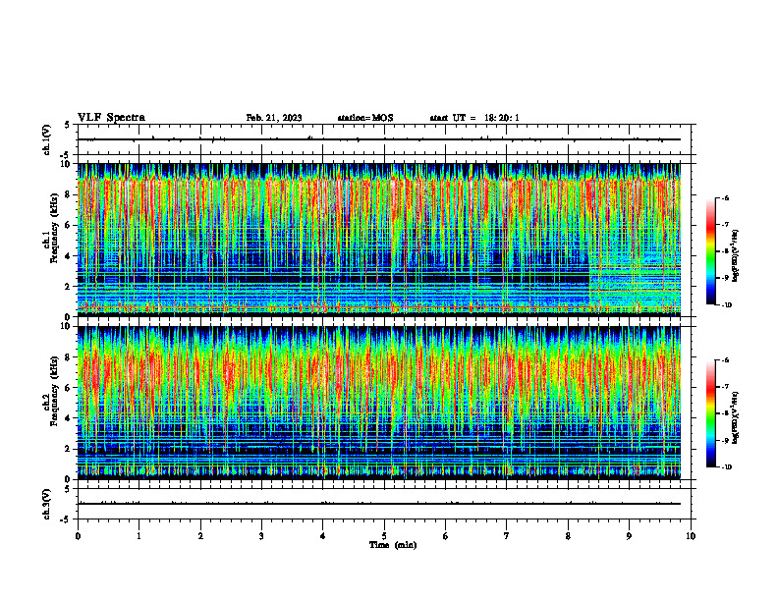Click time axis tick label "0"
778x601 pixels.
(78, 536)
